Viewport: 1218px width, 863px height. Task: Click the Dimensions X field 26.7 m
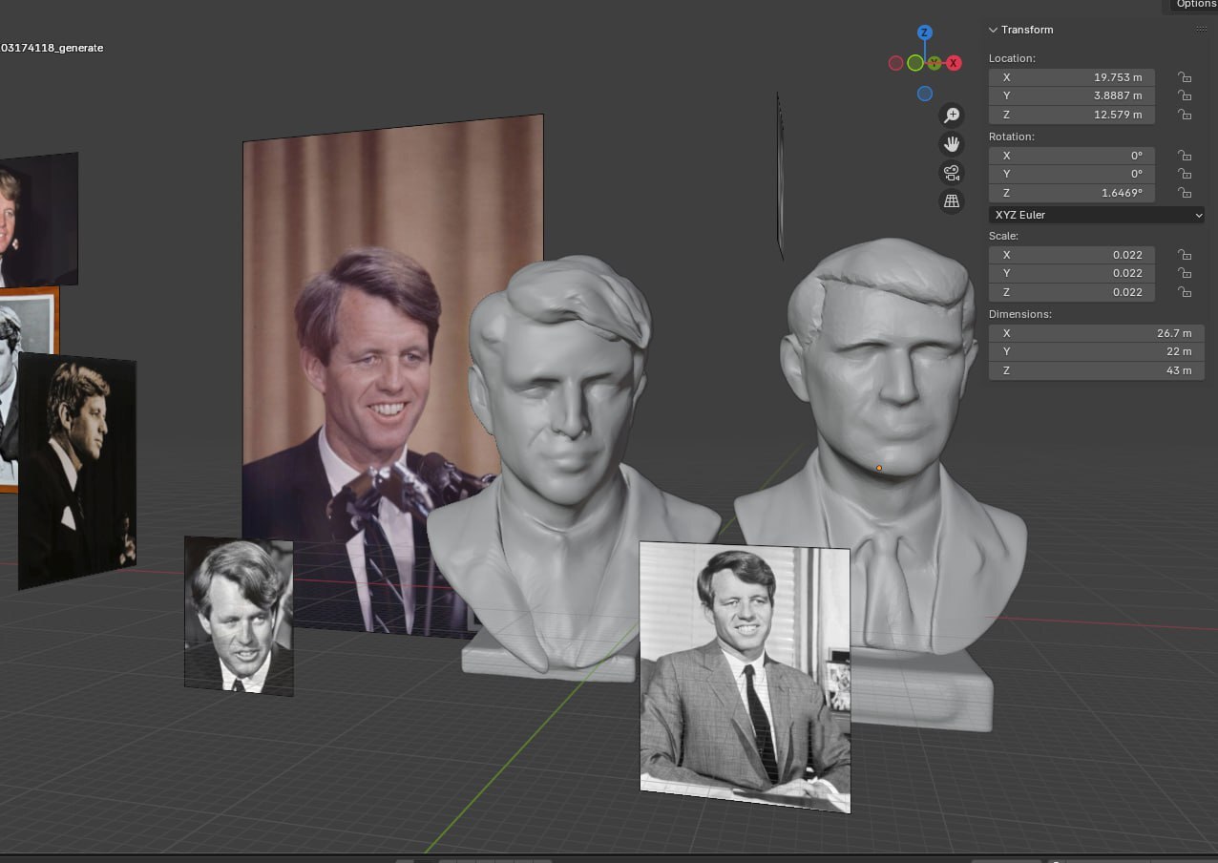(x=1096, y=333)
